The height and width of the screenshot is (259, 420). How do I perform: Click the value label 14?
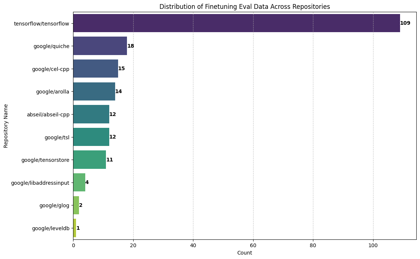[x=119, y=91]
